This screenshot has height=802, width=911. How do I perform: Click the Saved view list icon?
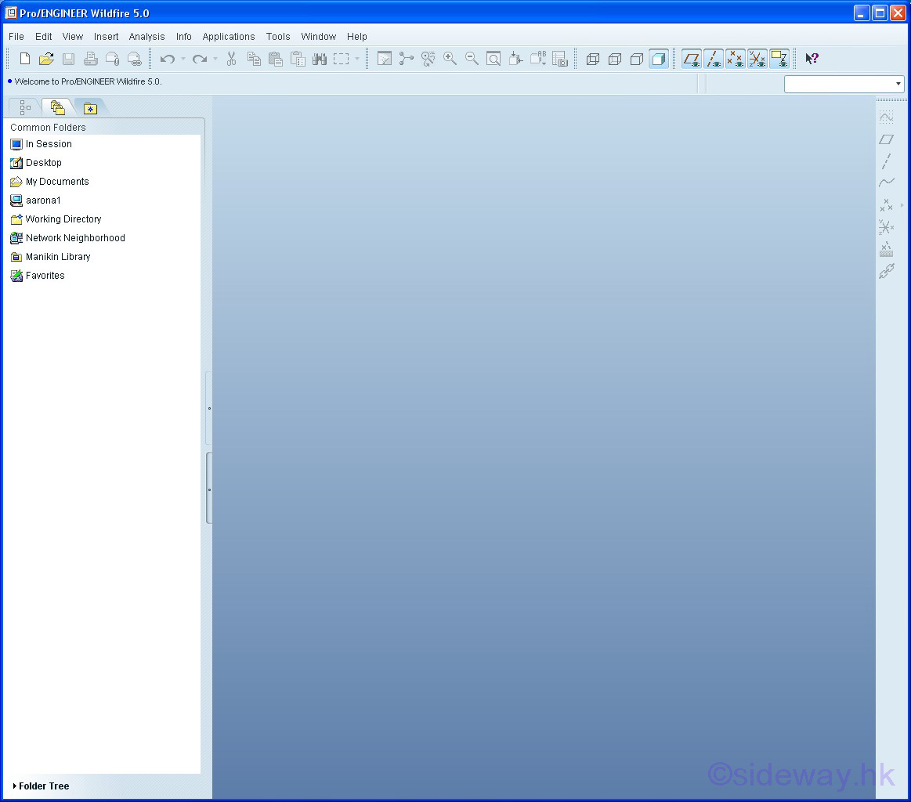[x=538, y=59]
